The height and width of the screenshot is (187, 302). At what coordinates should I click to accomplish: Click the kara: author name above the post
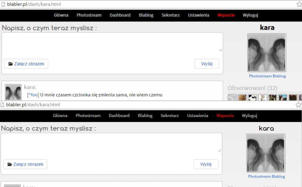coord(30,87)
